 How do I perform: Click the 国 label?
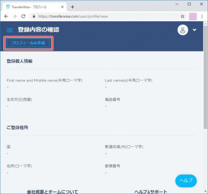click(x=9, y=147)
